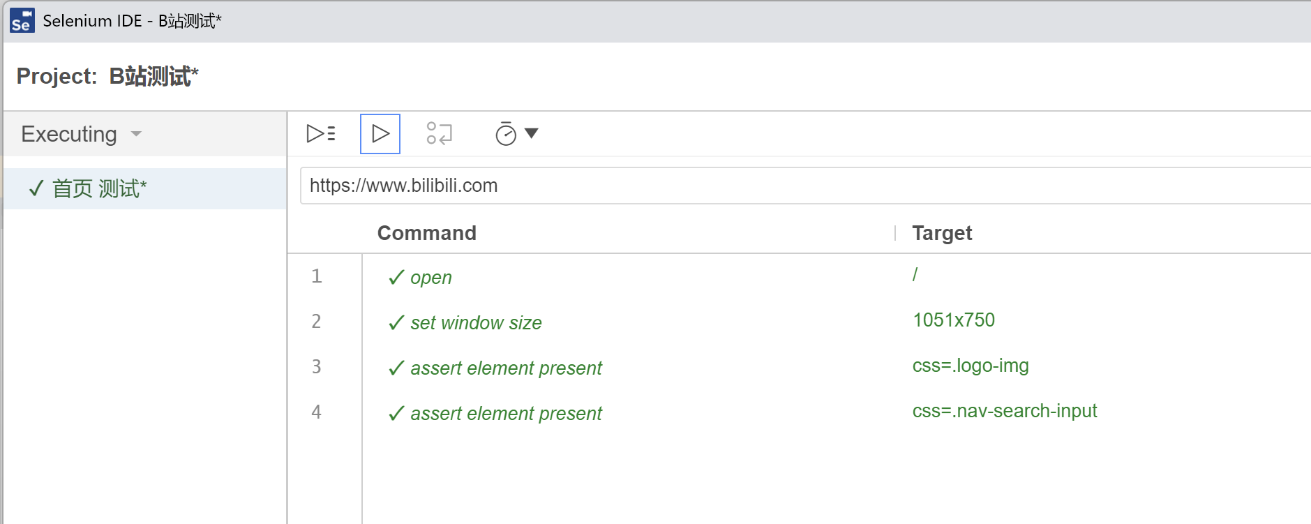Screen dimensions: 1311x524
Task: Open test execution speed timer
Action: click(506, 133)
